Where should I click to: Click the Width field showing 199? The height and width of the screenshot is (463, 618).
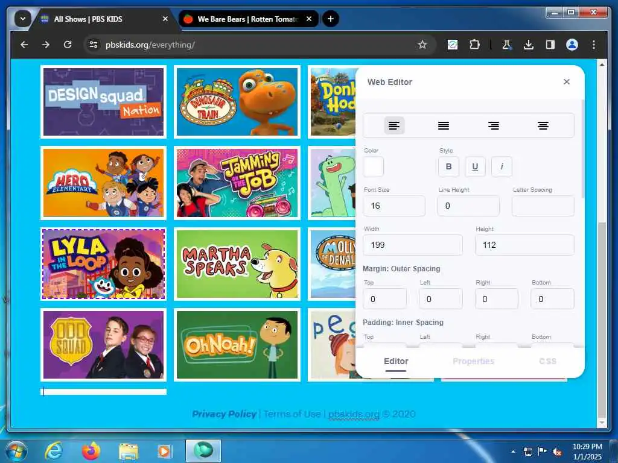pyautogui.click(x=413, y=245)
